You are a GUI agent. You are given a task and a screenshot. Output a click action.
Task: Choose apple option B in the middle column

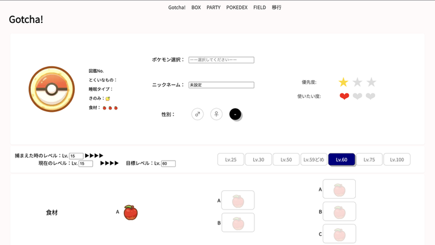(238, 223)
